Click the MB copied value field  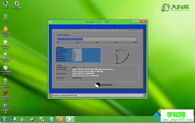[77, 54]
